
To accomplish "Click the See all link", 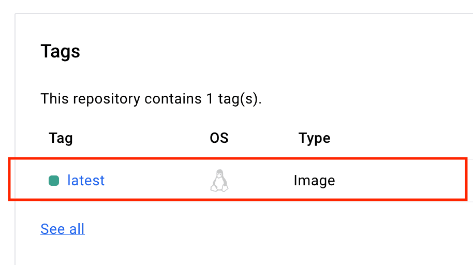I will 62,229.
